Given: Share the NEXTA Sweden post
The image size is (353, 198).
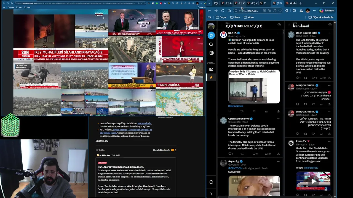Looking at the screenshot, I should 278,111.
